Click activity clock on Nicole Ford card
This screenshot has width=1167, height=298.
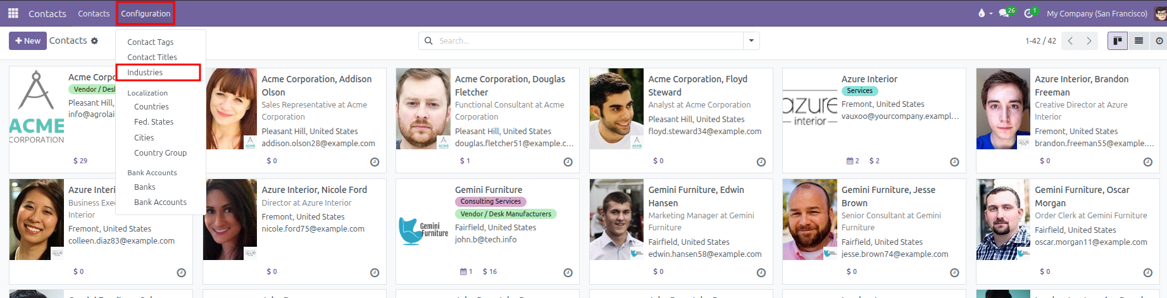coord(375,273)
